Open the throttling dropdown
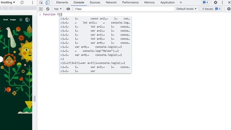 tap(8, 3)
